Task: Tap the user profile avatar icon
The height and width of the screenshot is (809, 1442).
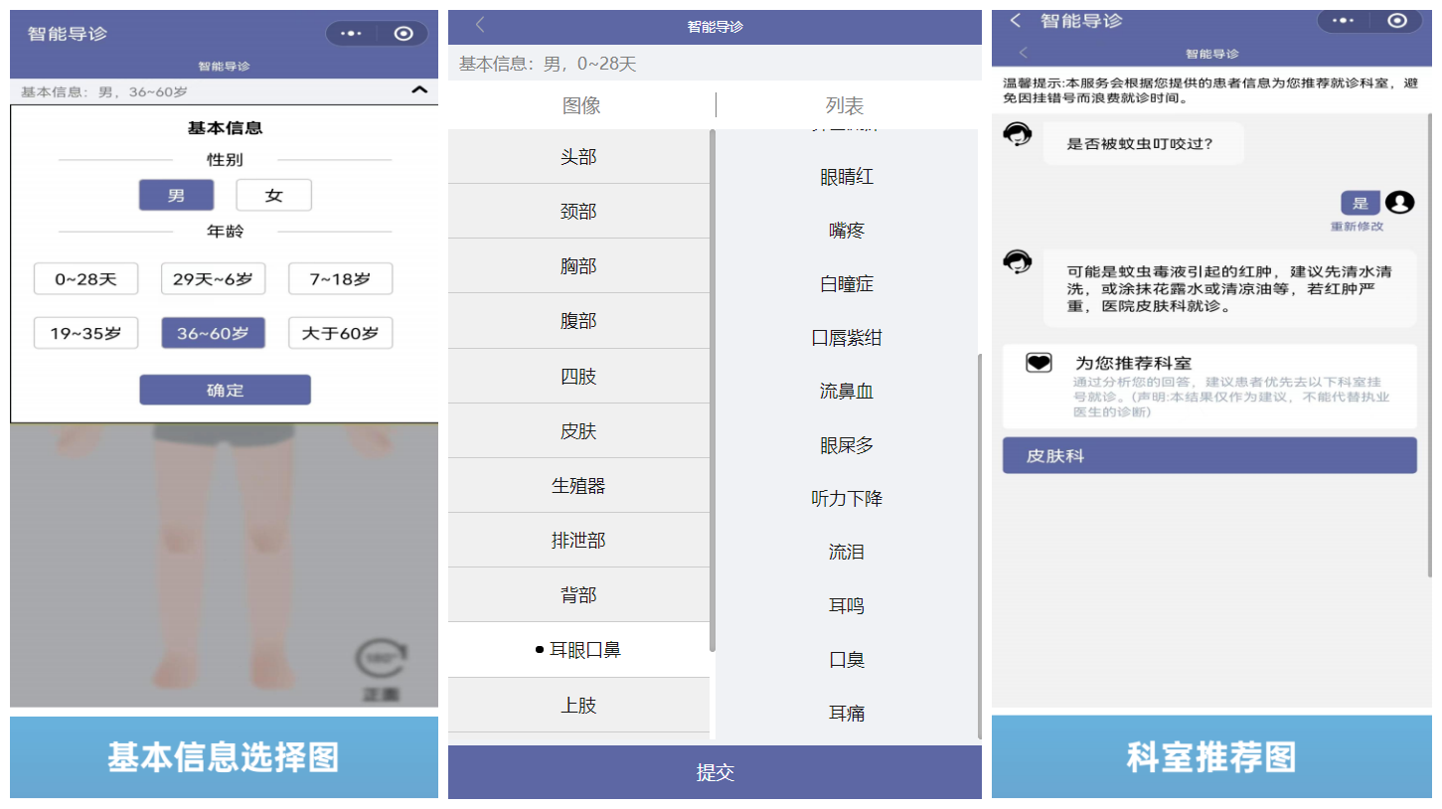Action: (1399, 203)
